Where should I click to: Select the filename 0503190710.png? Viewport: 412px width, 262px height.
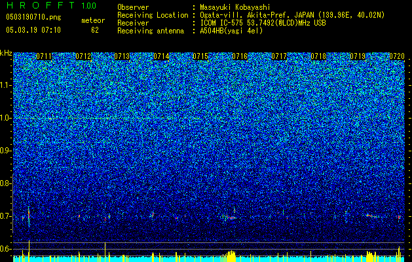[33, 17]
